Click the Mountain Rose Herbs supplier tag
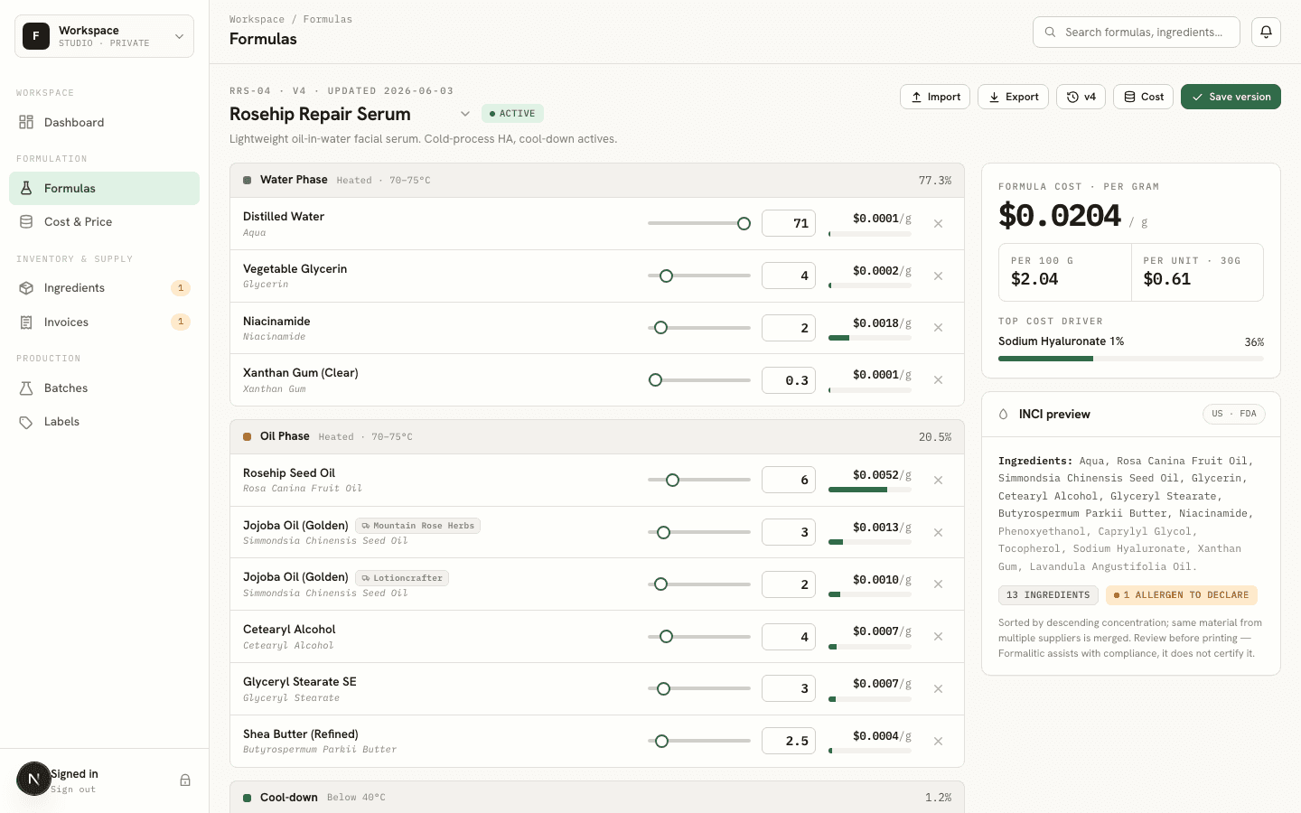 417,526
